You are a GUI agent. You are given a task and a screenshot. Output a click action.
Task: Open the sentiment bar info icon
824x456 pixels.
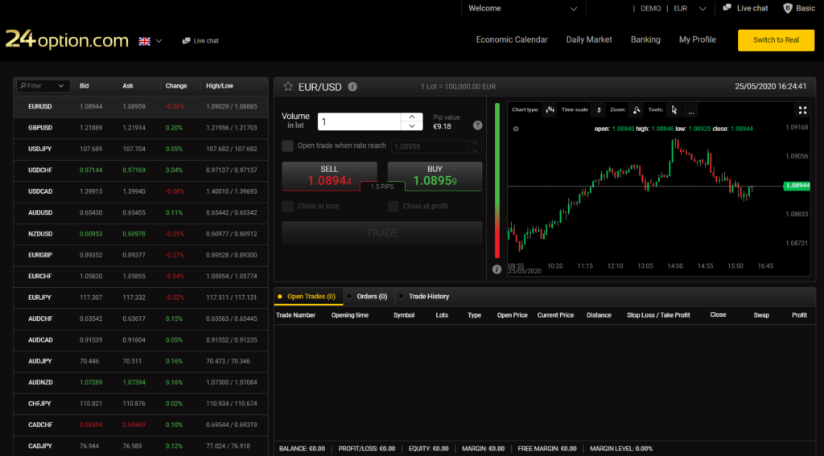[x=496, y=269]
